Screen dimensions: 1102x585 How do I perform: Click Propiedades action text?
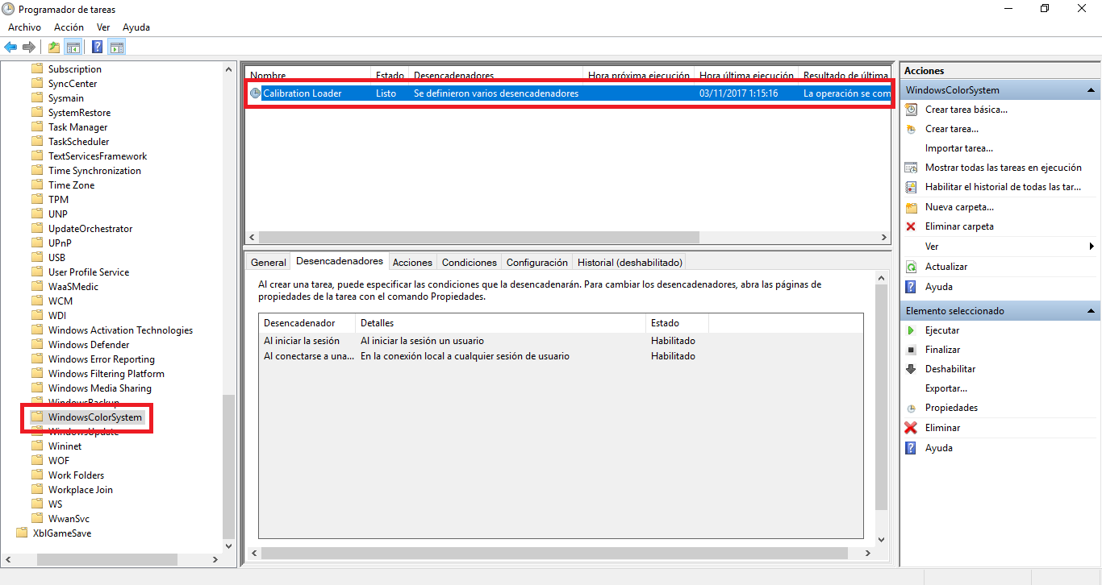click(951, 408)
